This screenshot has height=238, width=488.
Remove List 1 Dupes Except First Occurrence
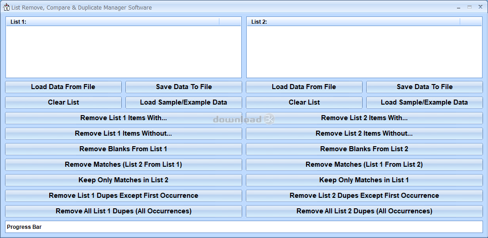pyautogui.click(x=124, y=196)
